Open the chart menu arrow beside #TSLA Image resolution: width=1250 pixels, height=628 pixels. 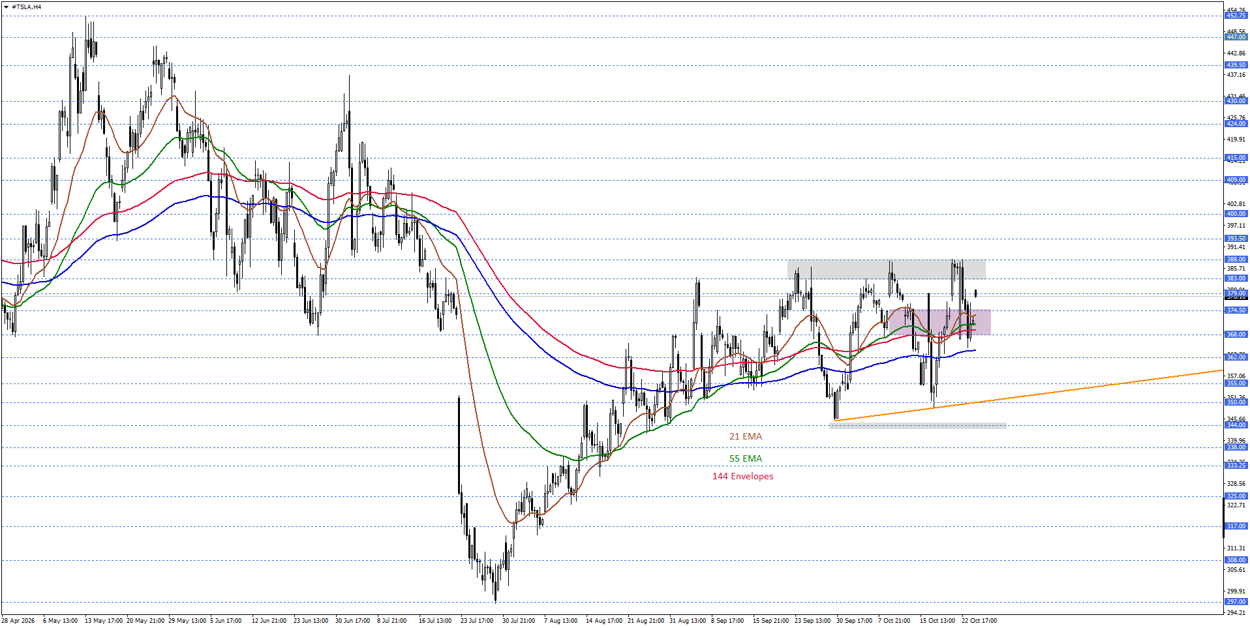point(7,7)
